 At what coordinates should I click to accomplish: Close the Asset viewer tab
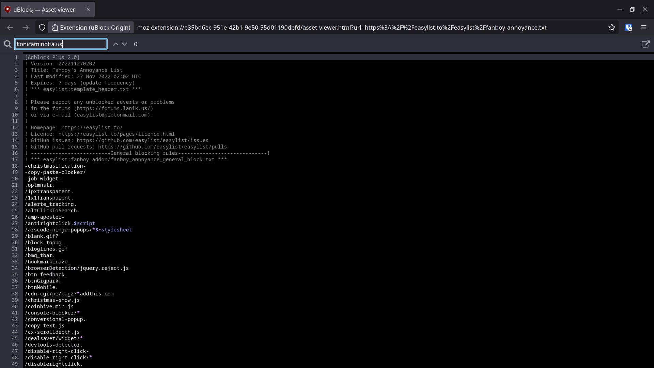tap(88, 9)
